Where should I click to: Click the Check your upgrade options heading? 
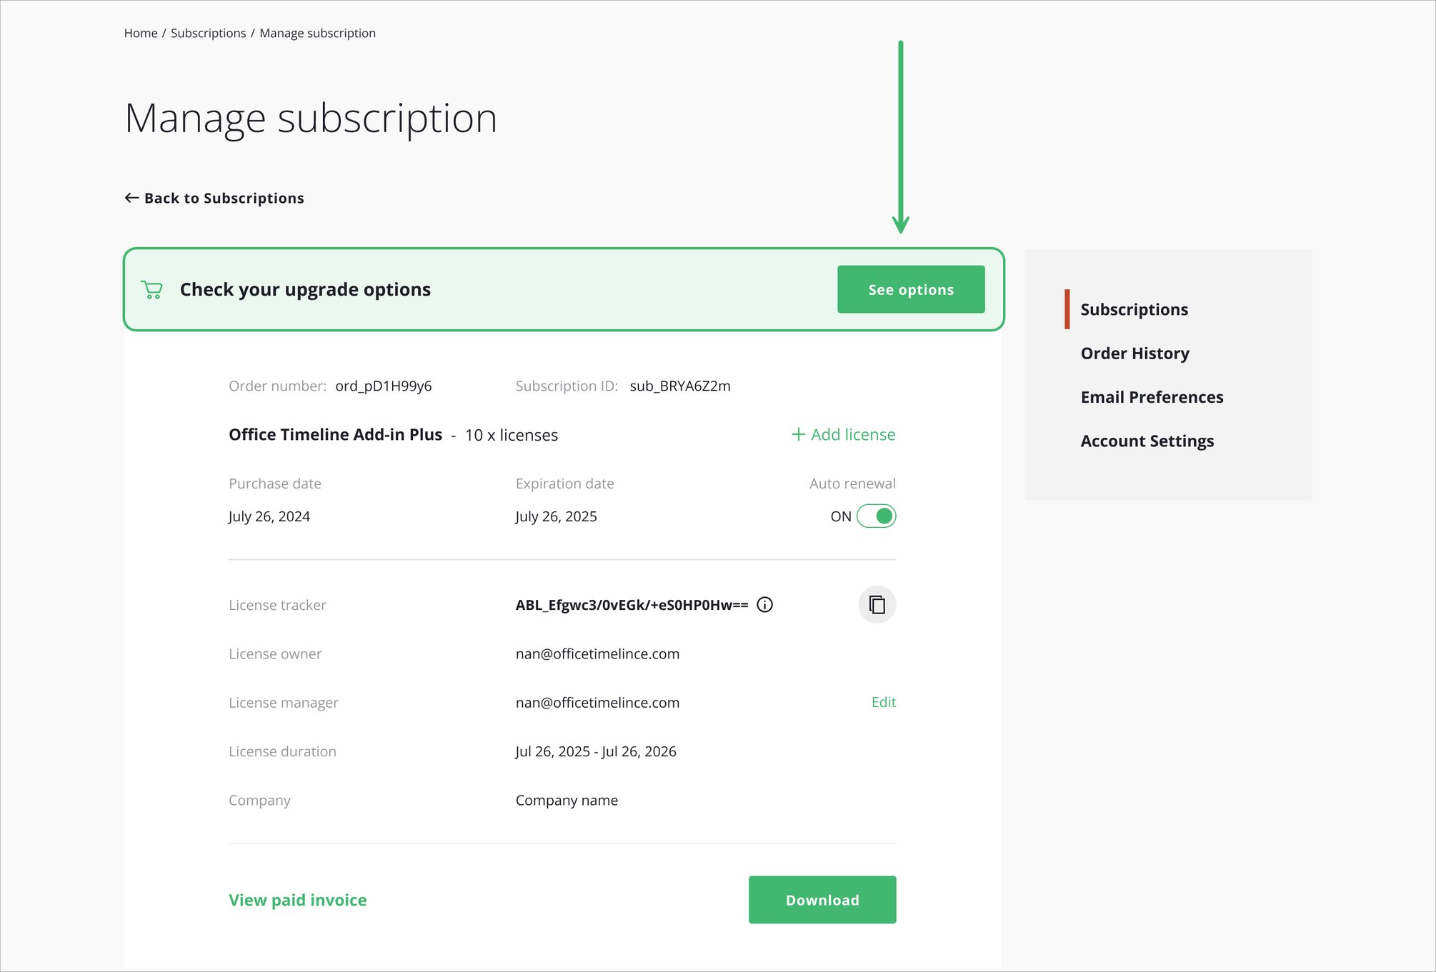305,289
